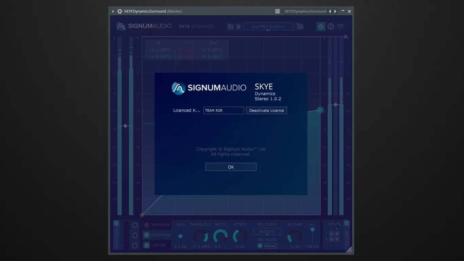This screenshot has height=261, width=464.
Task: Delete the preset using the trash icon
Action: (x=238, y=27)
